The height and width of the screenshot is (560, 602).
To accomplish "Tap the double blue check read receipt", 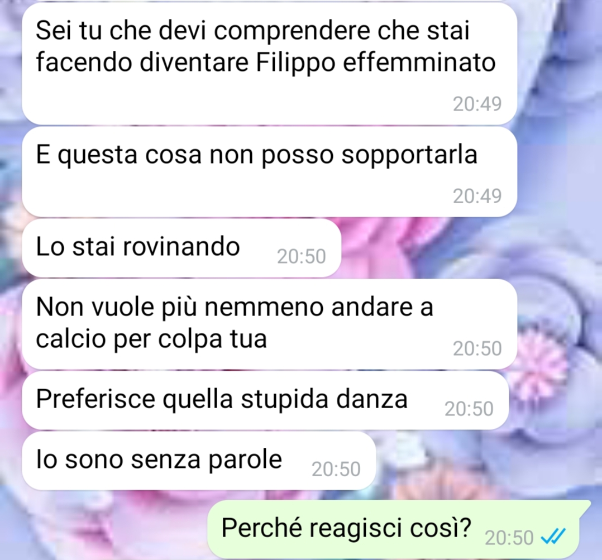I will tap(553, 536).
